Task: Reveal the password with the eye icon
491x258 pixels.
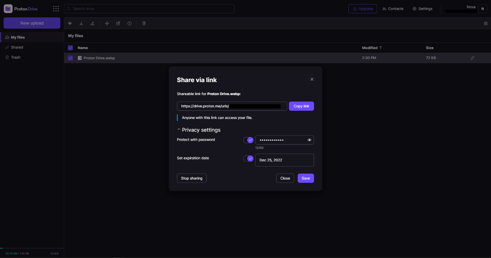Action: click(x=309, y=140)
